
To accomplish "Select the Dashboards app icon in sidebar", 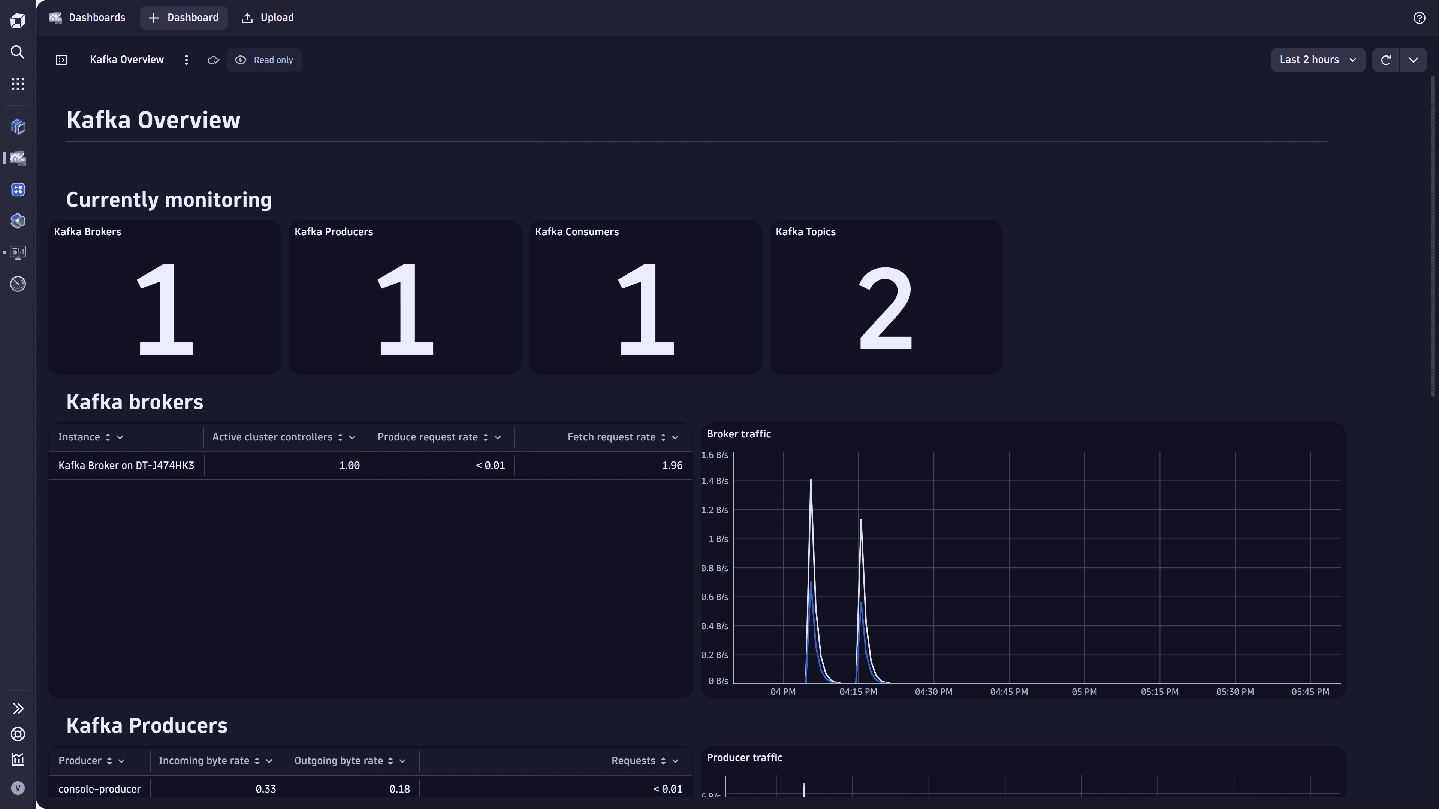I will 18,158.
